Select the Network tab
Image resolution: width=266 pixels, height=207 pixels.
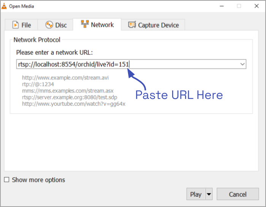click(x=97, y=24)
